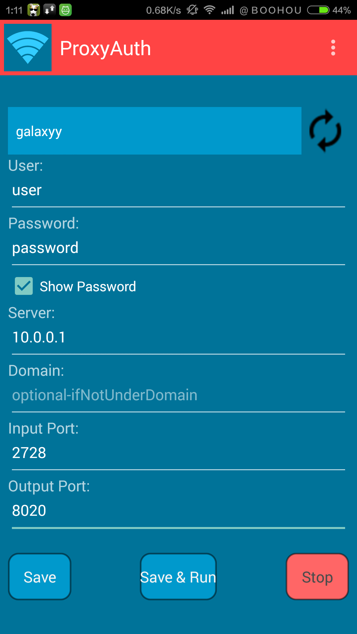The width and height of the screenshot is (357, 634).
Task: Open the overflow menu with three dots
Action: 333,48
